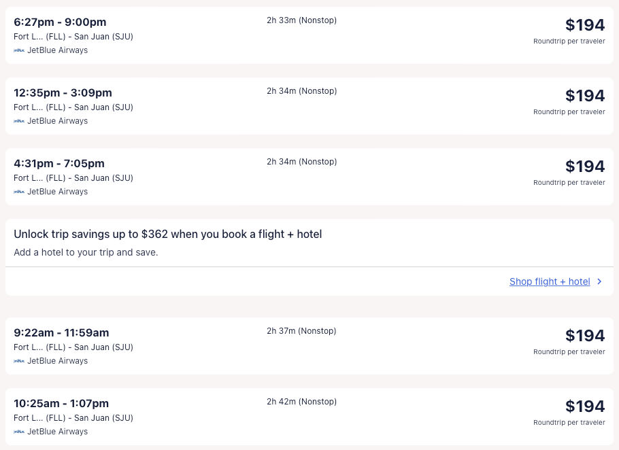Click the $194 price of the 10:25am flight
This screenshot has width=619, height=450.
point(584,406)
